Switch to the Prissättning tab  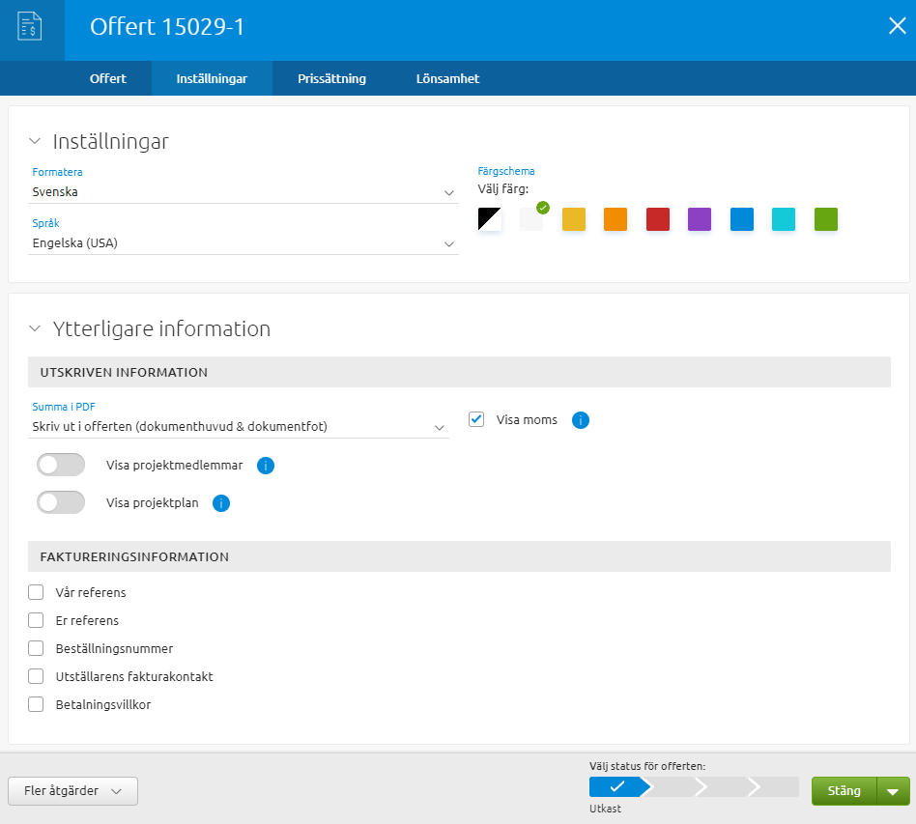tap(331, 79)
